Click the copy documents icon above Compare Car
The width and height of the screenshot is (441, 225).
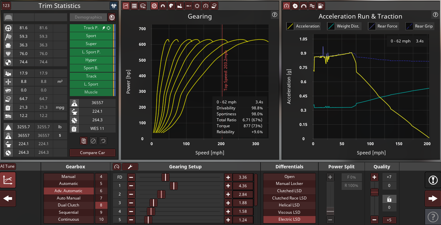point(84,141)
